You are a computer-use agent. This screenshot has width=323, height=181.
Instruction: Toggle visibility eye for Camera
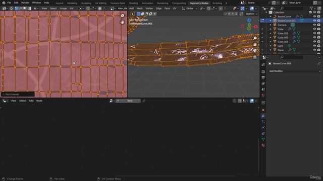(314, 25)
